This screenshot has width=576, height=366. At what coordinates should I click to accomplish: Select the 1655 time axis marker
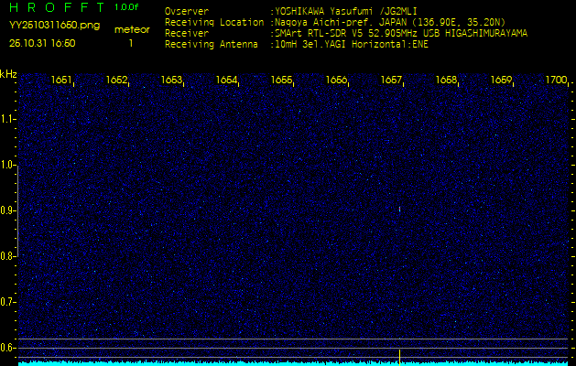(x=281, y=81)
